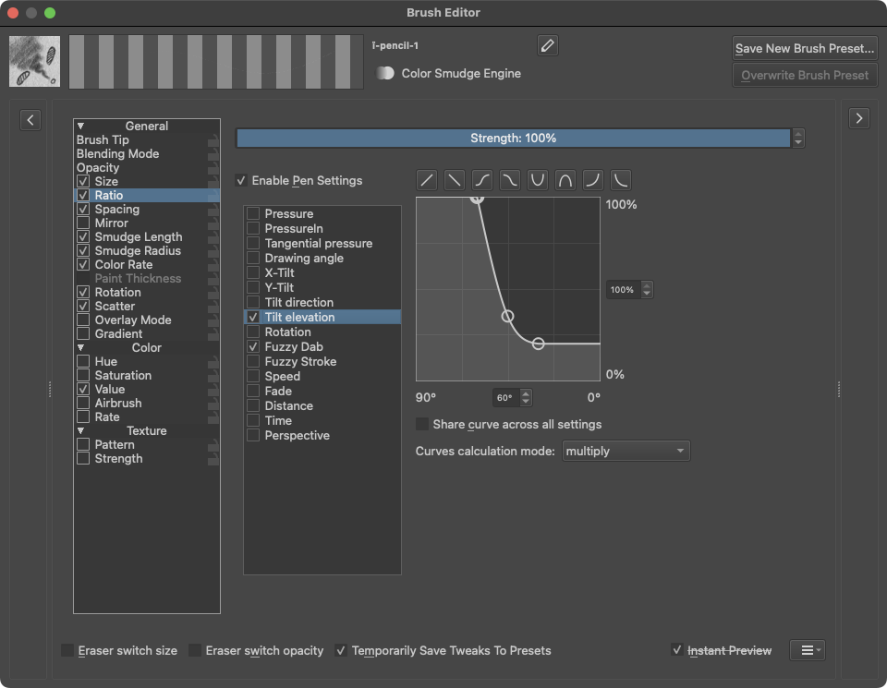Viewport: 887px width, 688px height.
Task: Choose the U-shaped curve preset icon
Action: [538, 180]
